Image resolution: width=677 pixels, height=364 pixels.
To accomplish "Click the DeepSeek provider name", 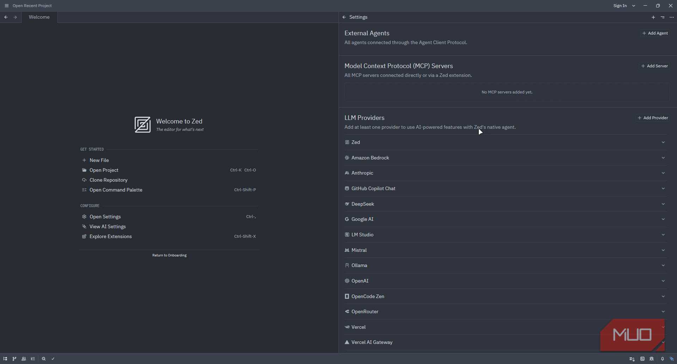I will point(362,204).
